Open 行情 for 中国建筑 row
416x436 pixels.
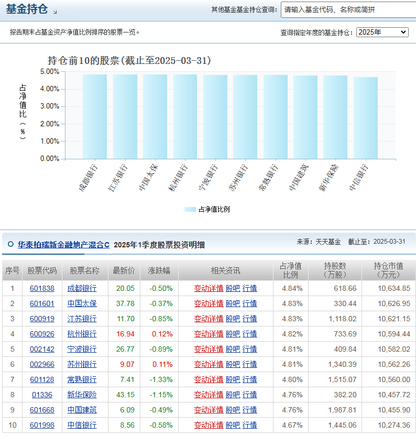pos(250,410)
